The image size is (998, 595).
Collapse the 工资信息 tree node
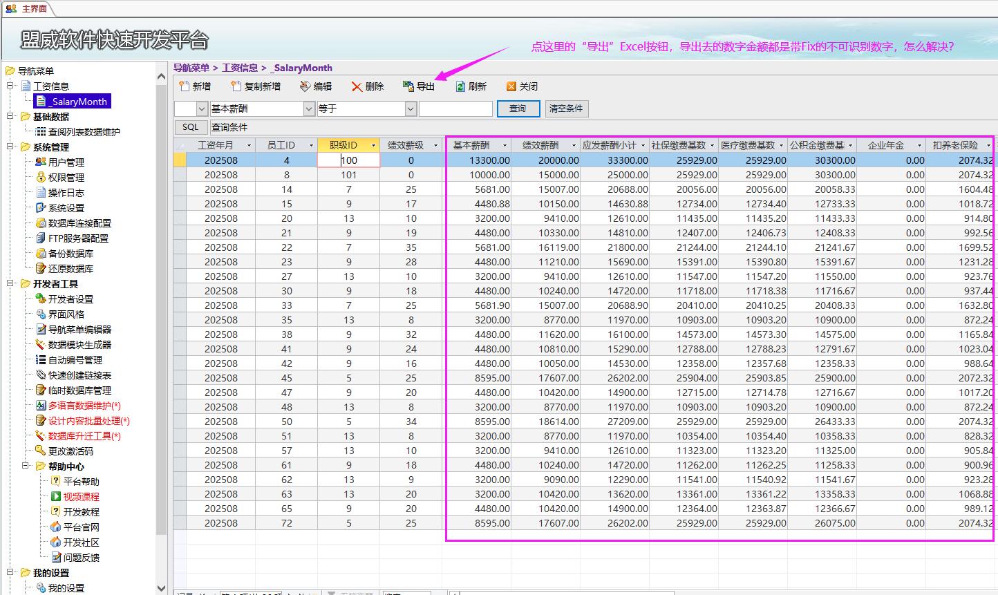click(10, 86)
